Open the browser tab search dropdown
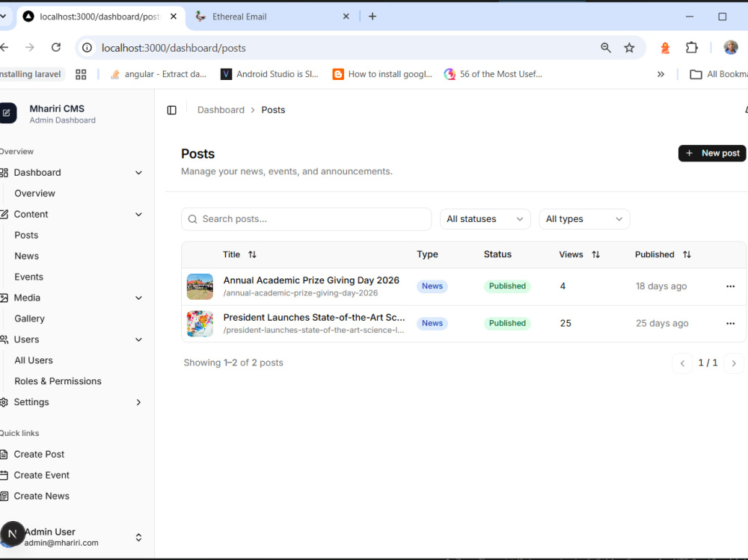748x560 pixels. click(x=3, y=16)
